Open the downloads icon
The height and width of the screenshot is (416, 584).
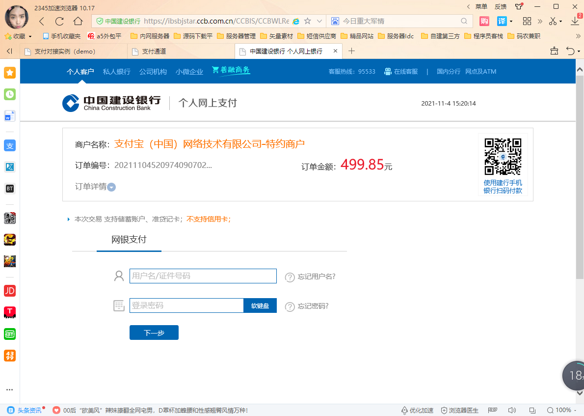575,21
